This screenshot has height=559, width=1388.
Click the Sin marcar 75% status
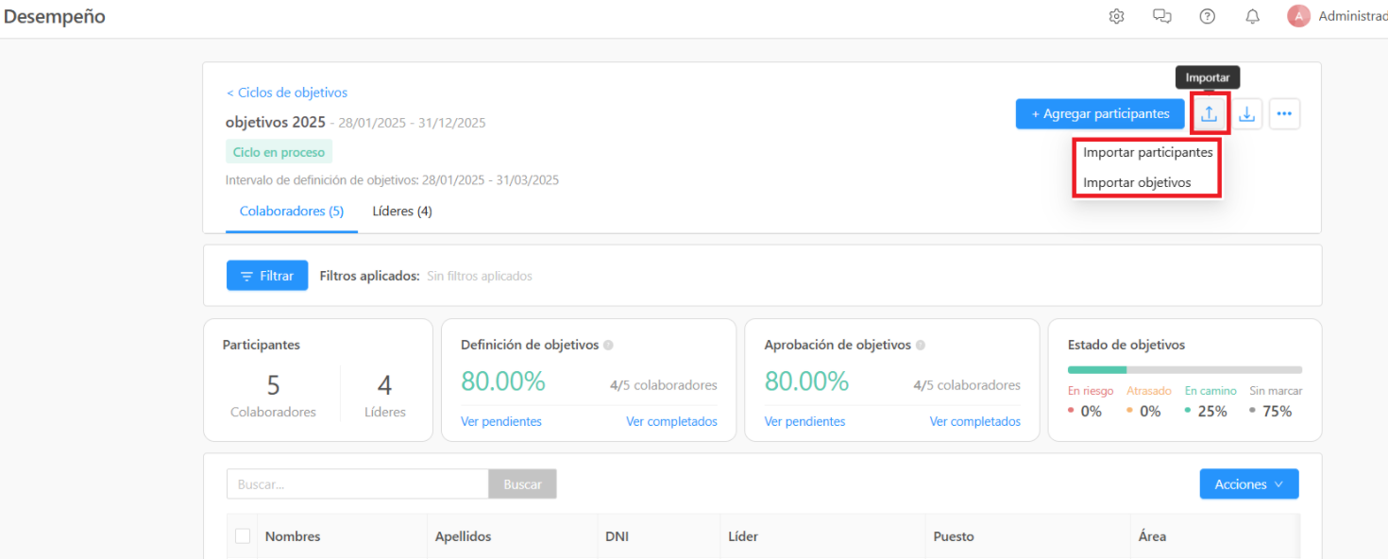pyautogui.click(x=1276, y=401)
